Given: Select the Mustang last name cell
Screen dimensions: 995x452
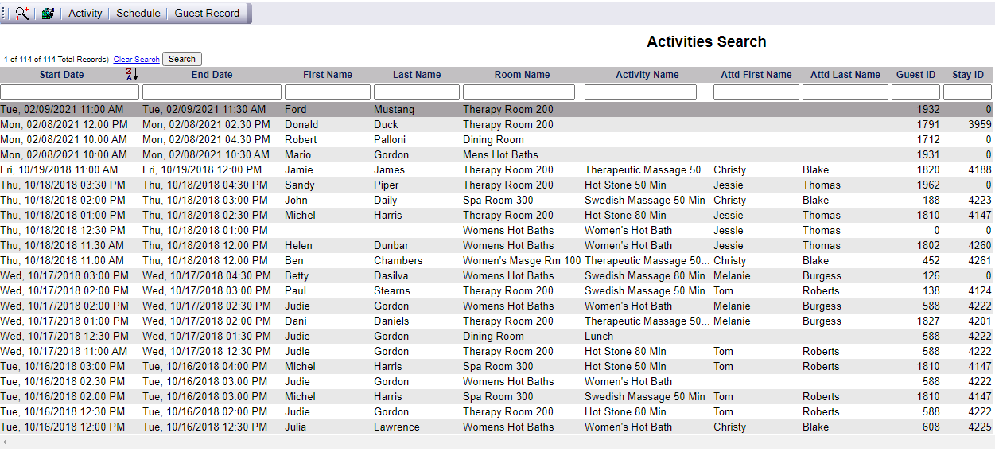Looking at the screenshot, I should (394, 109).
